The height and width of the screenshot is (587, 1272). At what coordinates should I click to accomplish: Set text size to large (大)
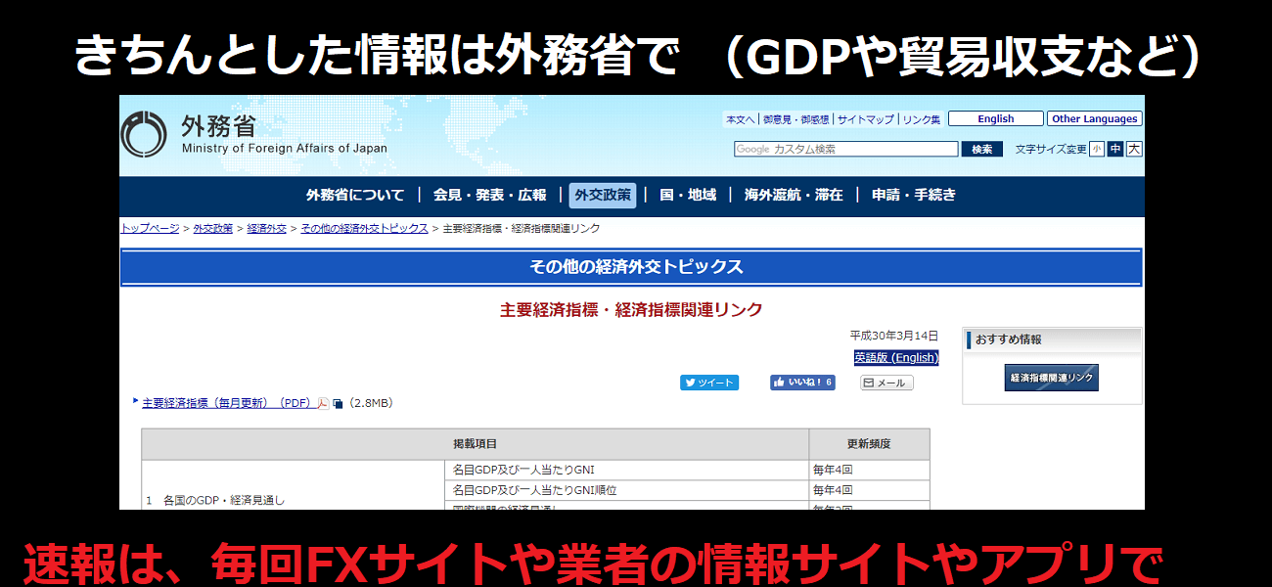pos(1134,149)
